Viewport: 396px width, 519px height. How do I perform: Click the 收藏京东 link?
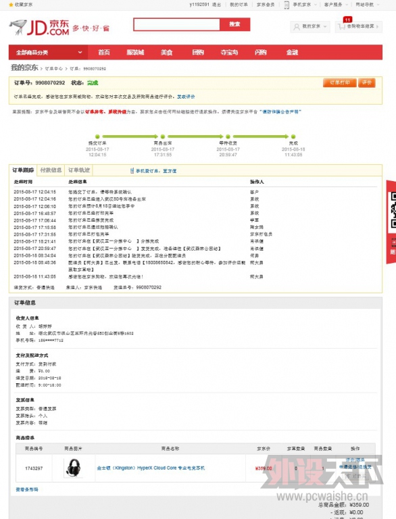pos(24,5)
